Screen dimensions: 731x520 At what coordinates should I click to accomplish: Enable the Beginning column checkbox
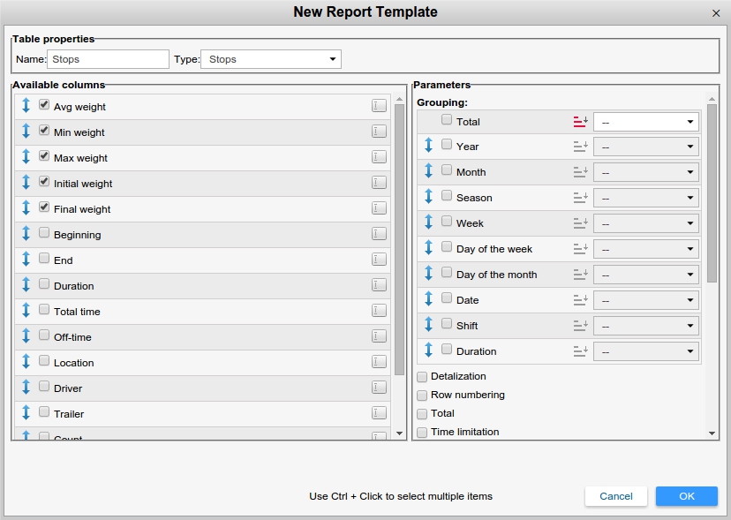tap(44, 233)
